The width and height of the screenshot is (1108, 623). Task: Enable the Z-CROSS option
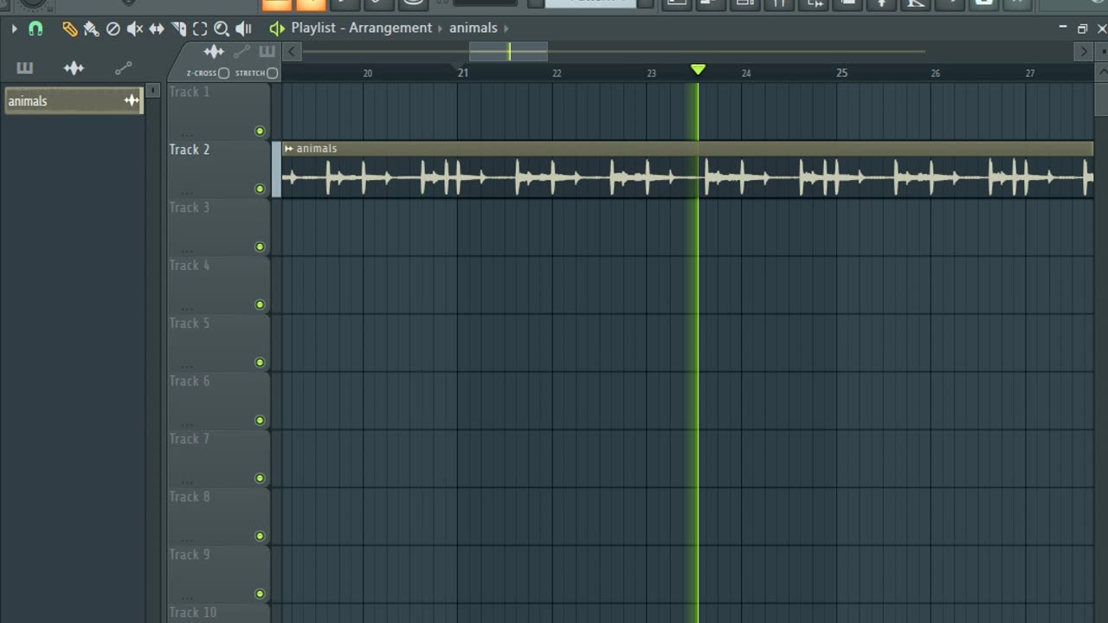[223, 74]
